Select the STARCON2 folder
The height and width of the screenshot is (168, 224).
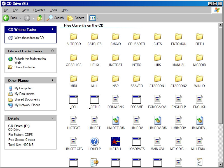[179, 81]
